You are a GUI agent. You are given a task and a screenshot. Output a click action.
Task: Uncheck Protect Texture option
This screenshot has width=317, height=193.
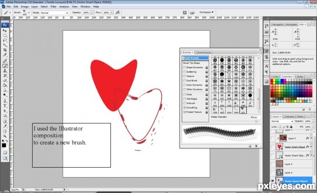coord(184,112)
